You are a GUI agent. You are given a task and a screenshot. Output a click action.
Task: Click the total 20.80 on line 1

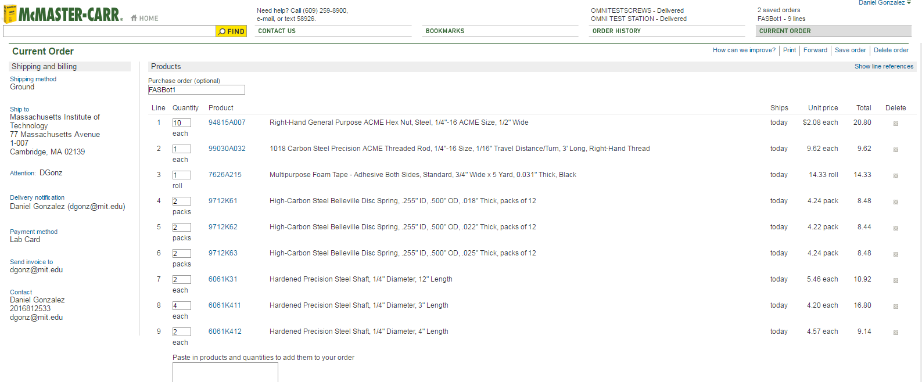pyautogui.click(x=862, y=122)
